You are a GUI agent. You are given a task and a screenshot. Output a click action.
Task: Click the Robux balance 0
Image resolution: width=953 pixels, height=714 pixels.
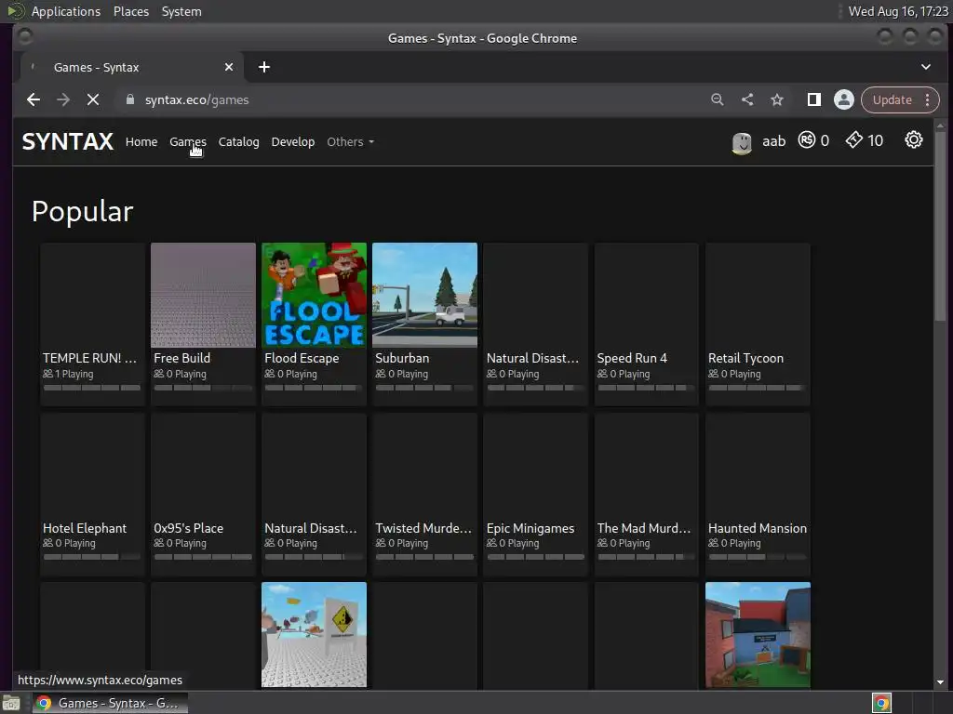pyautogui.click(x=825, y=141)
